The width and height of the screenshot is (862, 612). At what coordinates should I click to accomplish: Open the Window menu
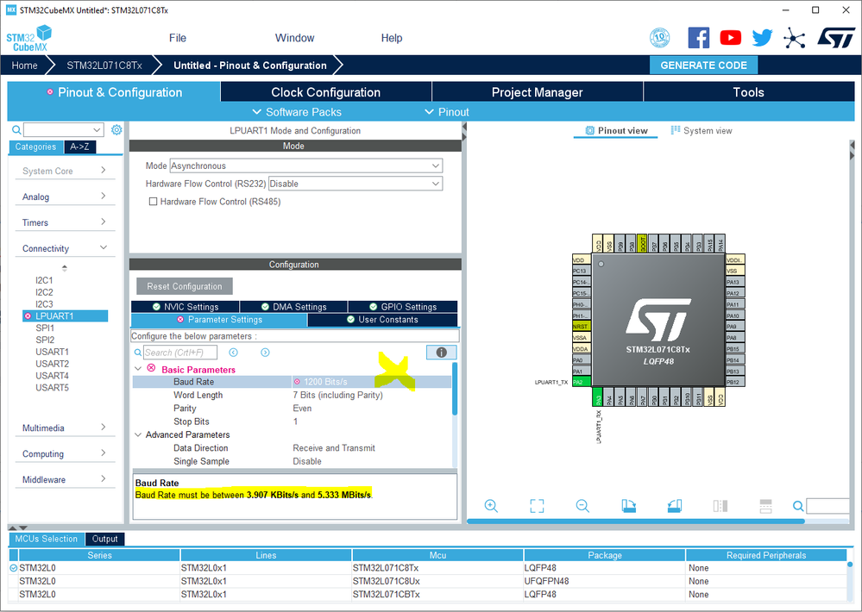(294, 38)
